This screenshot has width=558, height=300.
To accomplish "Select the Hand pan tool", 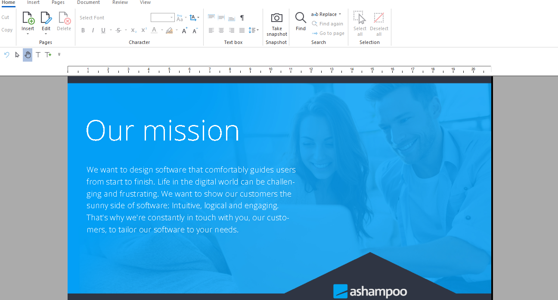I will coord(28,55).
